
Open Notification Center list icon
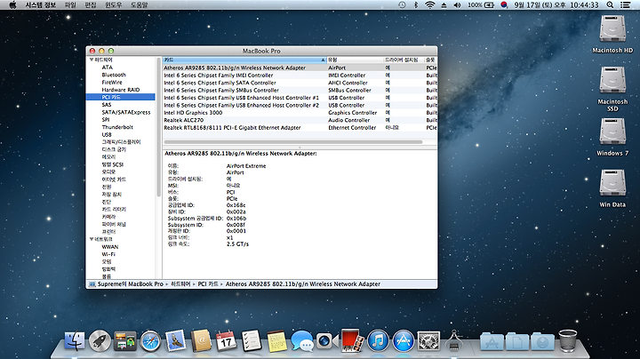[x=625, y=5]
